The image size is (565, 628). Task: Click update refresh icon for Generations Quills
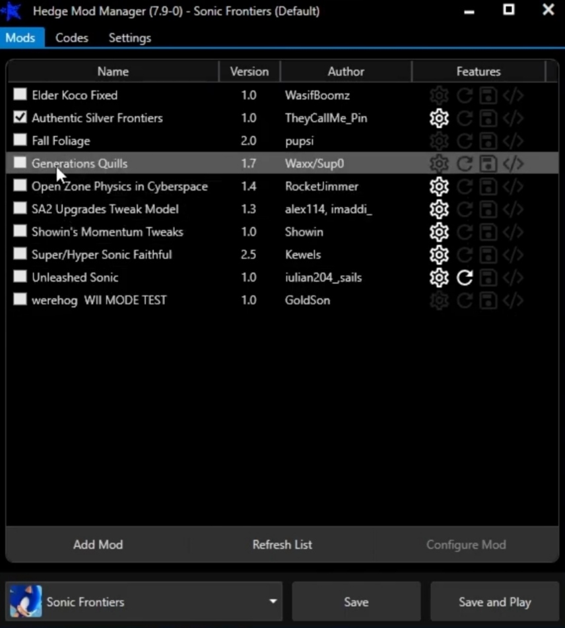[x=465, y=164]
